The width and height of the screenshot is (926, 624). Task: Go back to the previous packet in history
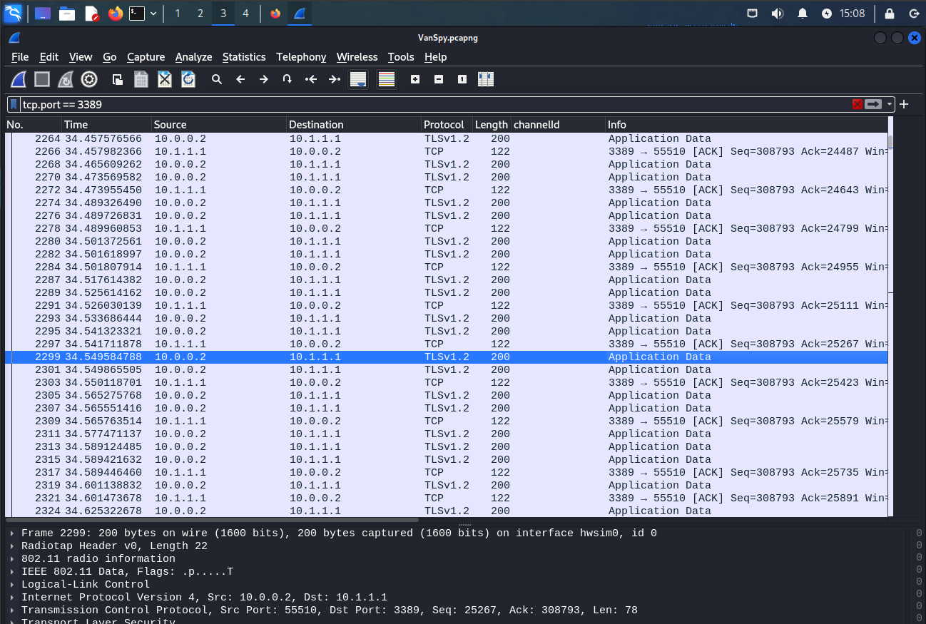click(x=240, y=79)
